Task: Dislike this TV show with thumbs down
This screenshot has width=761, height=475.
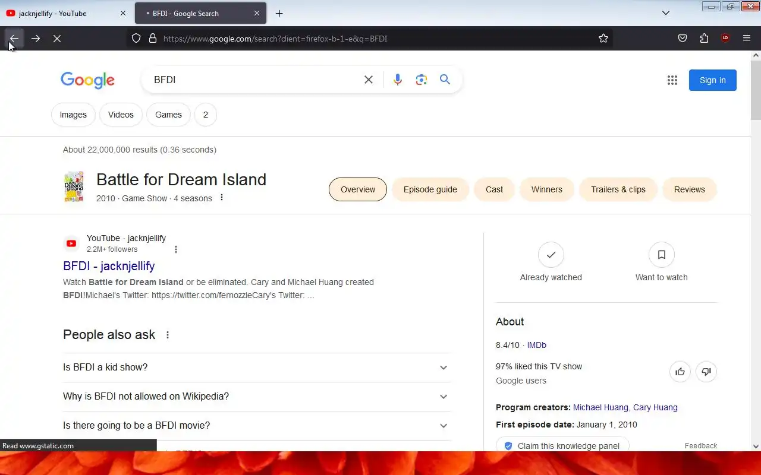Action: [x=706, y=372]
